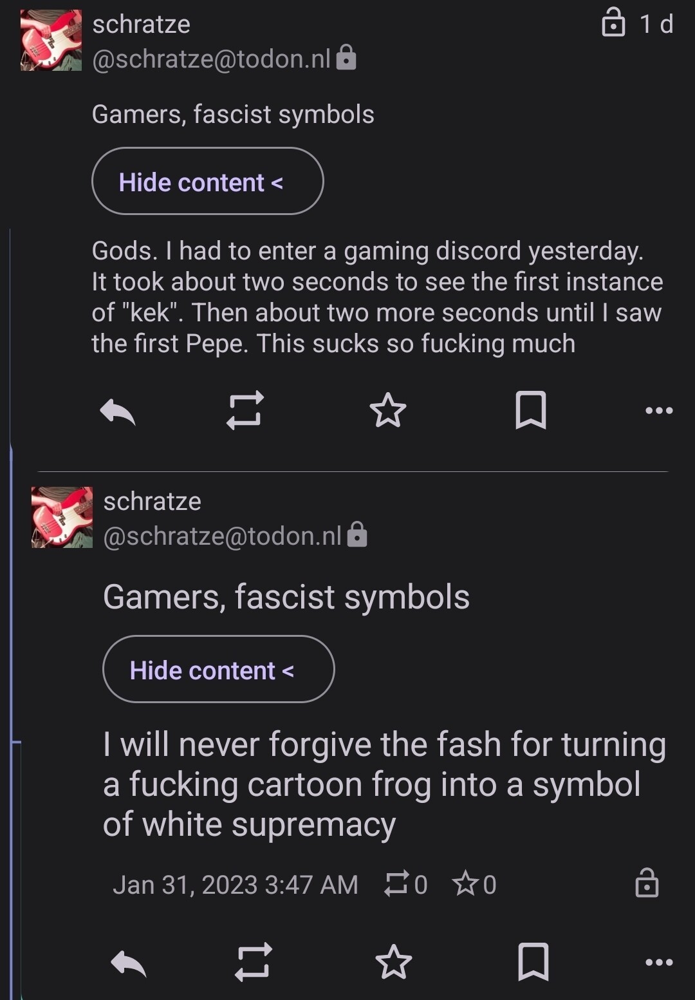The image size is (695, 1000).
Task: Reply to the first gaming discord post
Action: [118, 411]
